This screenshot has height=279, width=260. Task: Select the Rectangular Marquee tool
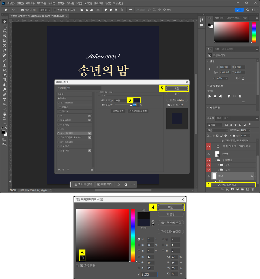[x=4, y=26]
